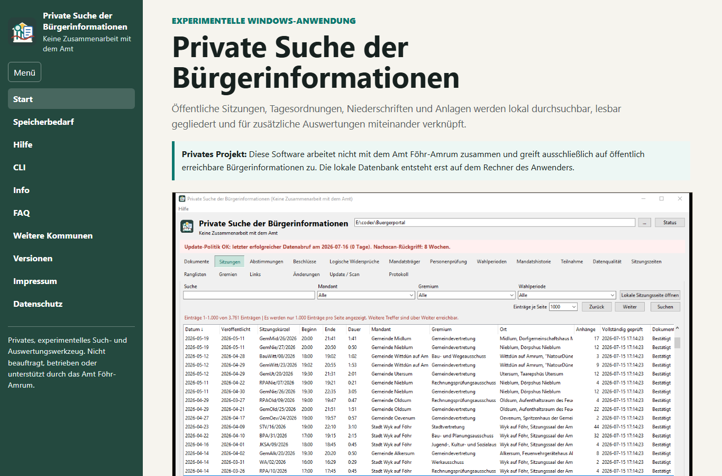The image size is (722, 476).
Task: Expand the Gremium dropdown
Action: tap(466, 295)
